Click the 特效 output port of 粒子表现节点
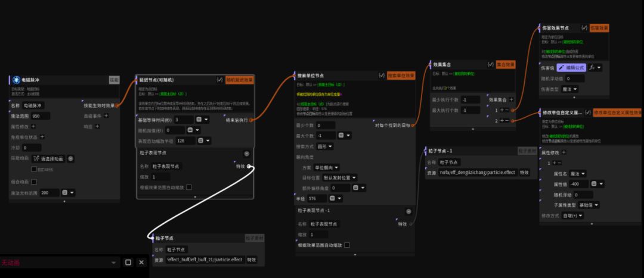This screenshot has height=278, width=644. tap(249, 166)
